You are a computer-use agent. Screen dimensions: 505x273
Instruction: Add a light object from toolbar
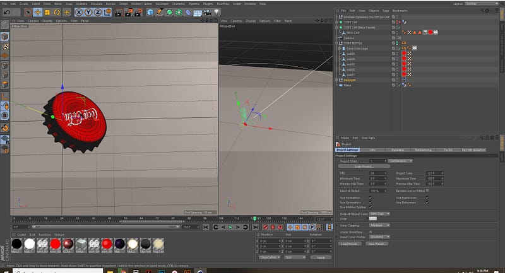coord(217,13)
